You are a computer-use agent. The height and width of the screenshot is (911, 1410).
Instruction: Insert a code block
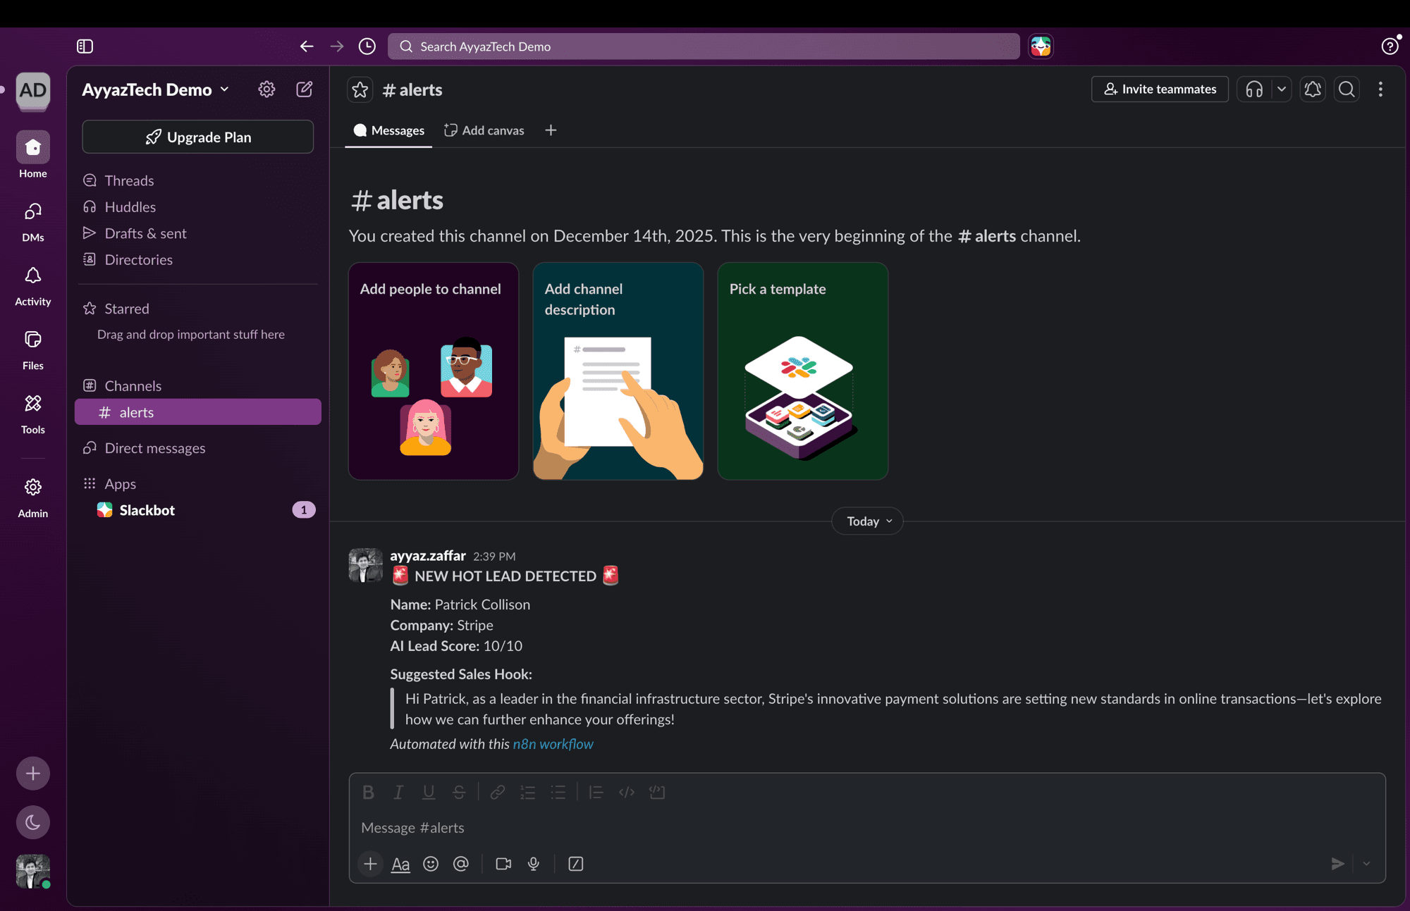click(657, 793)
